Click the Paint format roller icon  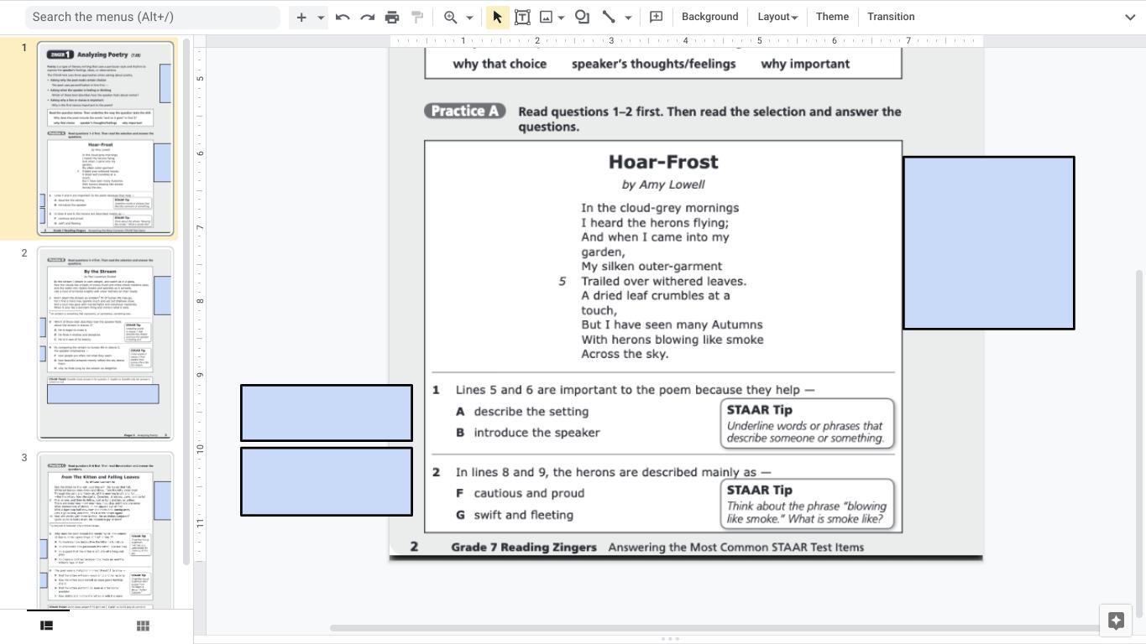[417, 17]
